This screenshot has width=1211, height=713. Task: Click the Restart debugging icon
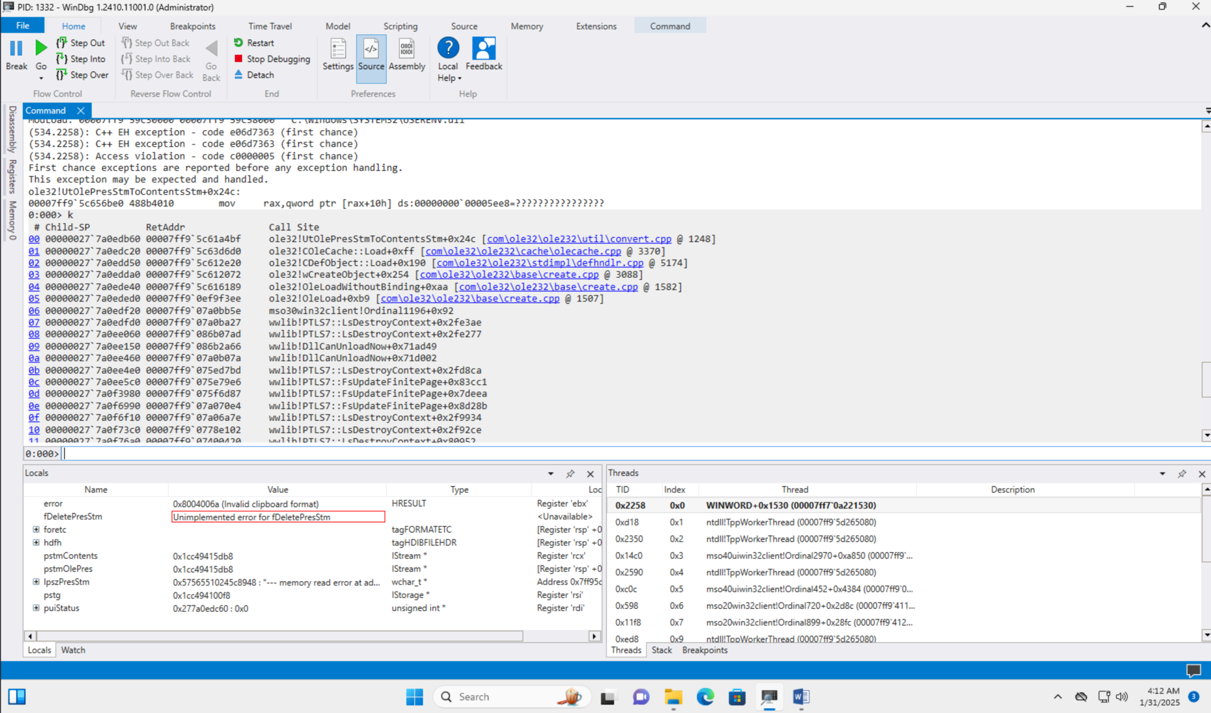238,43
